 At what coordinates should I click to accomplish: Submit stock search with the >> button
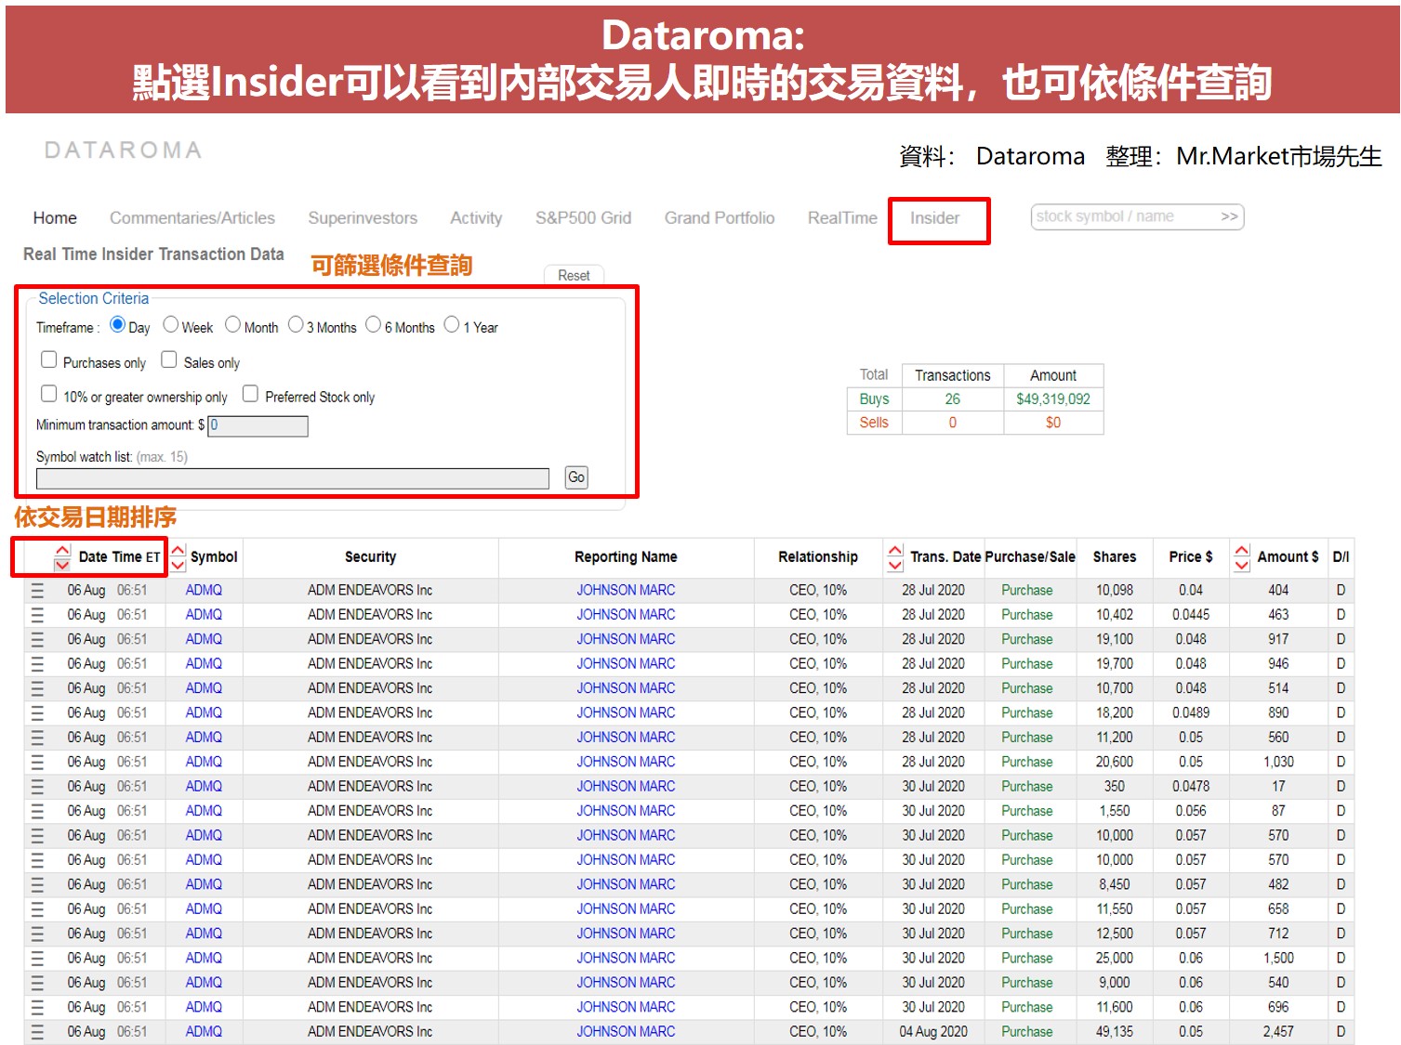(x=1229, y=216)
